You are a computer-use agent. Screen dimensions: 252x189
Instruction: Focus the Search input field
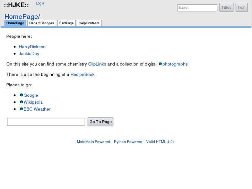pyautogui.click(x=197, y=8)
